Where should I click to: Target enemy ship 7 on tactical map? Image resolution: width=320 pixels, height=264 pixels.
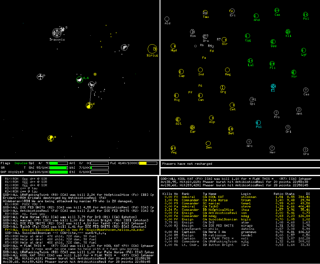point(124,48)
